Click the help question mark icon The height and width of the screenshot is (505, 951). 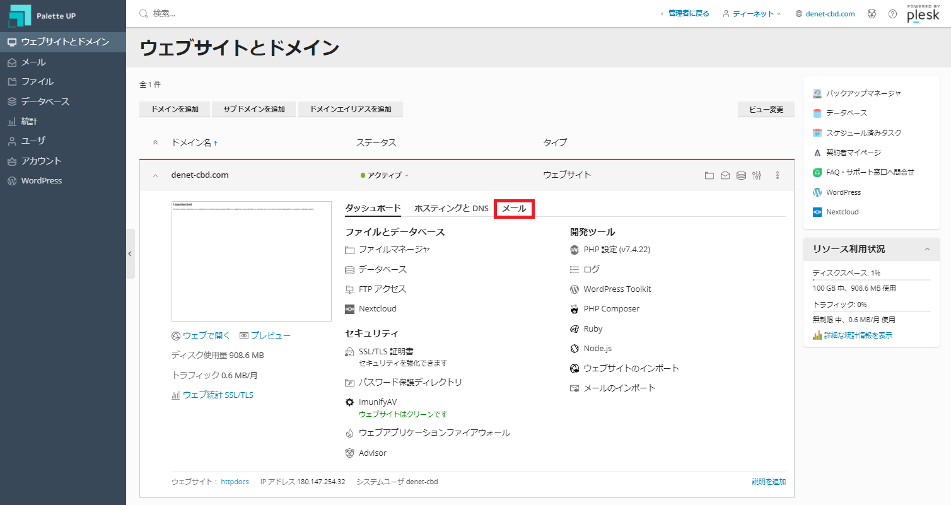(x=892, y=14)
